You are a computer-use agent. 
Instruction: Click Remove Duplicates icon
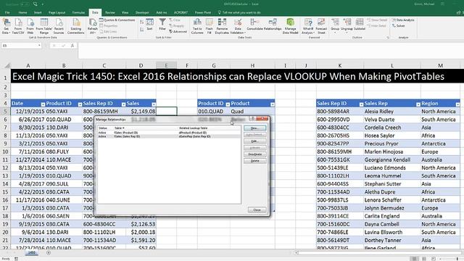[222, 26]
